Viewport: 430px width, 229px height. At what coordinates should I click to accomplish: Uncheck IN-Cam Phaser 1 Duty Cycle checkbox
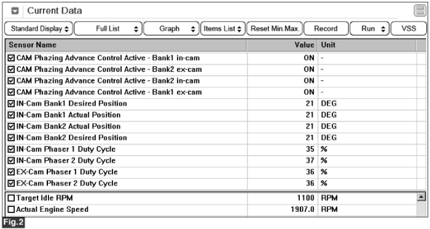tap(11, 149)
